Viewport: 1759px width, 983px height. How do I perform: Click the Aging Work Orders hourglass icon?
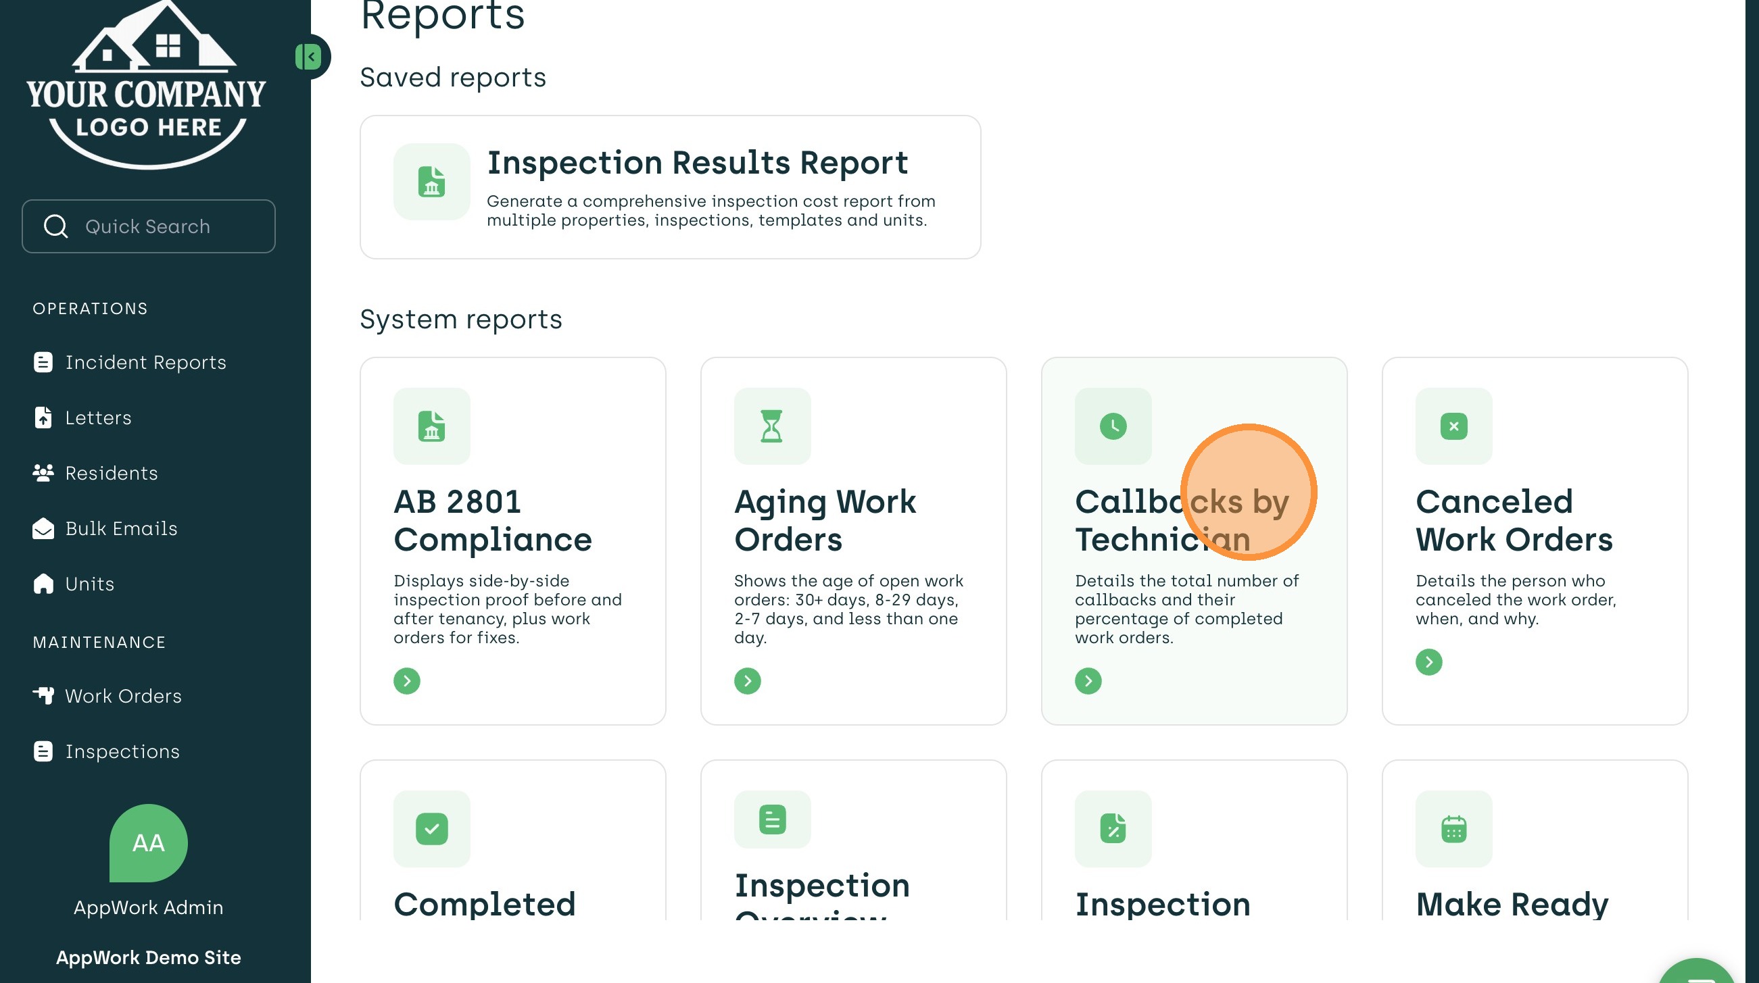tap(771, 426)
